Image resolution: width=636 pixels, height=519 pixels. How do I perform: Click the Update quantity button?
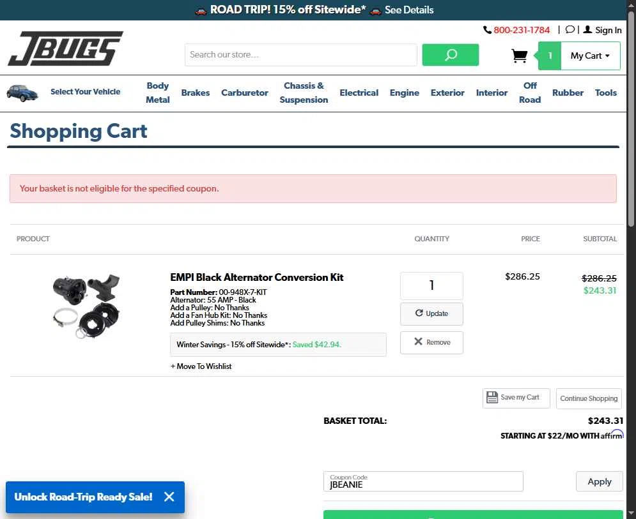tap(431, 313)
